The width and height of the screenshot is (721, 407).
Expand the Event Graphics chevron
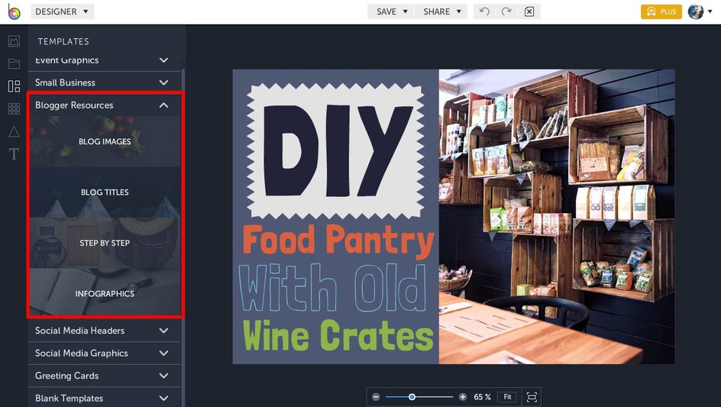[x=163, y=60]
